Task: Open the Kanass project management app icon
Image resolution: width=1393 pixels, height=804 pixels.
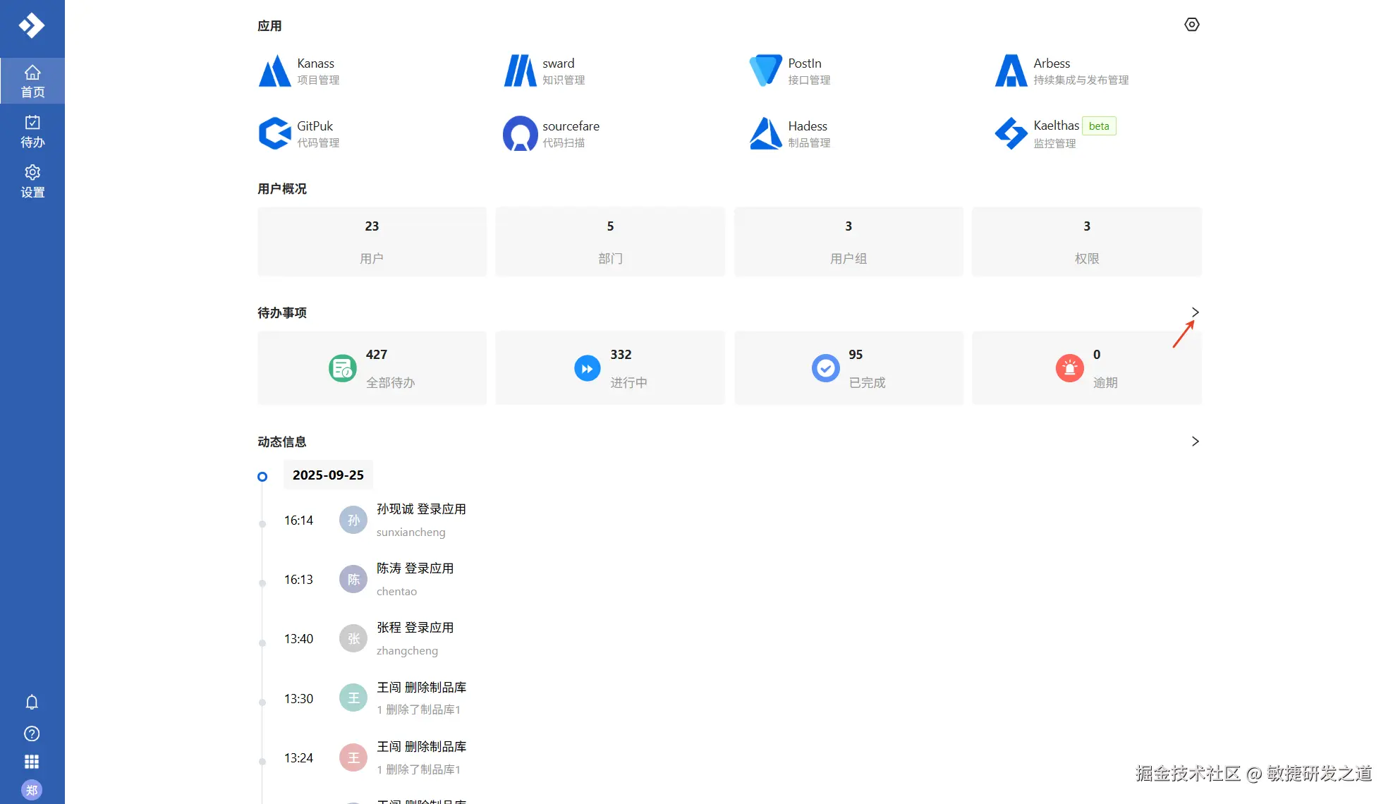Action: [x=274, y=71]
